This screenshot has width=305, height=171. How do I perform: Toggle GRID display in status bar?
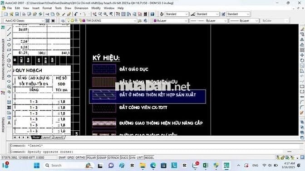click(70, 157)
